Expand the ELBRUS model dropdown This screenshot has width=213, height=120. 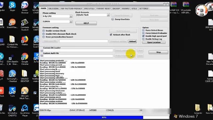click(x=71, y=21)
